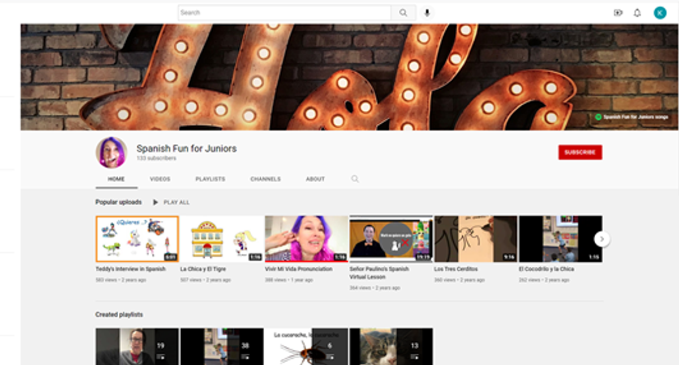This screenshot has width=679, height=365.
Task: Open the create video camera icon
Action: tap(618, 13)
